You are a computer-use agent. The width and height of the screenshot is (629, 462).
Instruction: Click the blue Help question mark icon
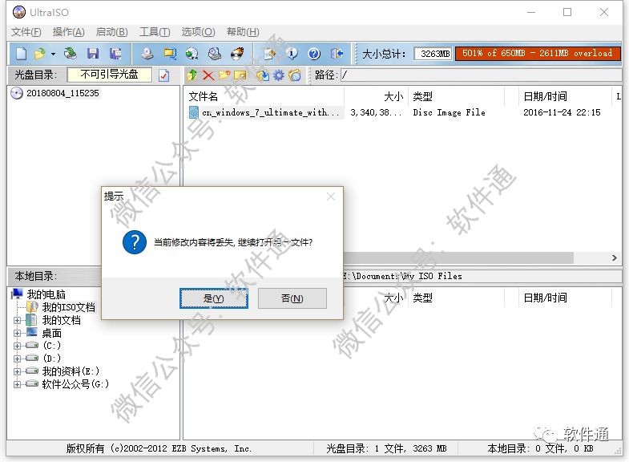pyautogui.click(x=314, y=54)
